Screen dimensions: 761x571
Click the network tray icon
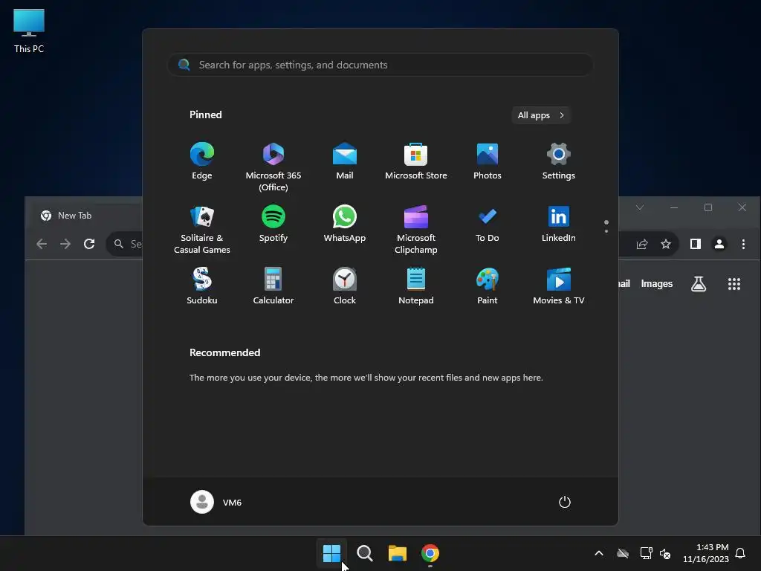(x=646, y=553)
